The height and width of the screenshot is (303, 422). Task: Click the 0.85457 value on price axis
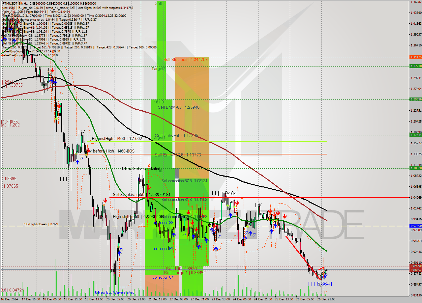tap(416, 284)
